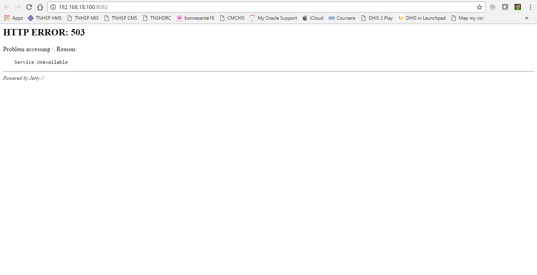Click the back navigation arrow

(x=7, y=7)
